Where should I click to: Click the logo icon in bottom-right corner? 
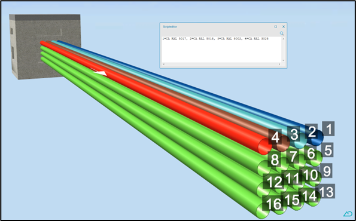click(348, 213)
